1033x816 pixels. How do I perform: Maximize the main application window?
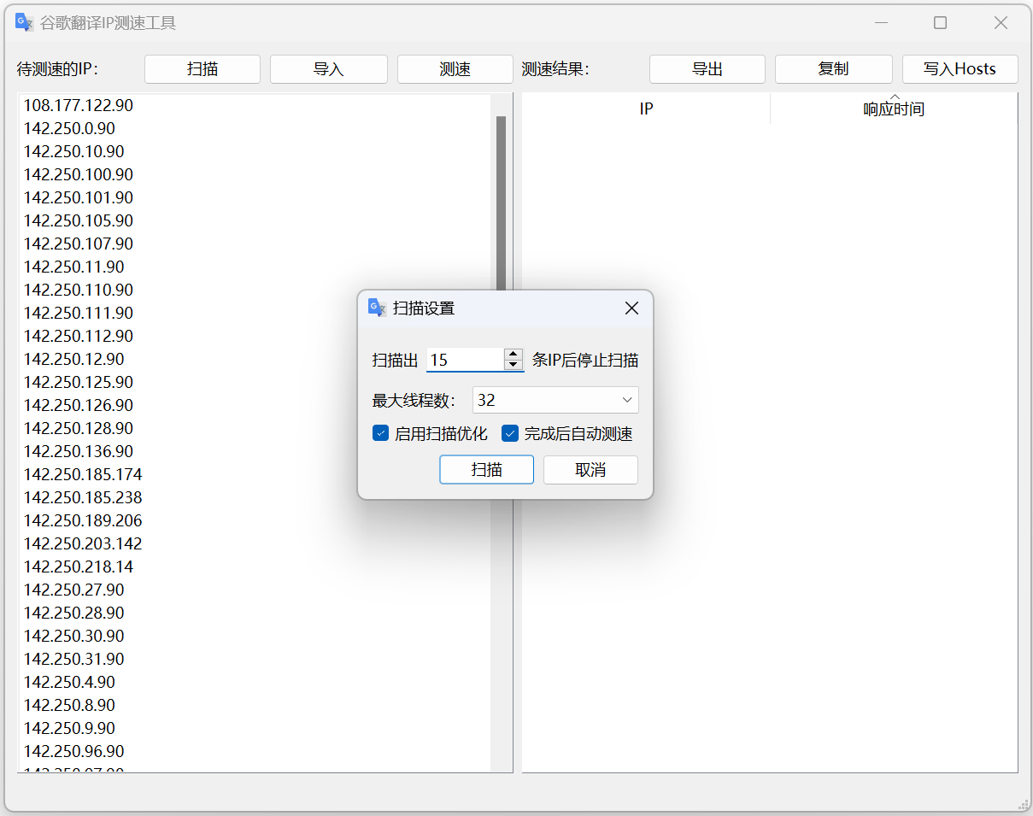pyautogui.click(x=940, y=23)
